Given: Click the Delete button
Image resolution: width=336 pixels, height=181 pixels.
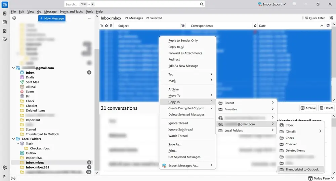Looking at the screenshot, I should 327,108.
